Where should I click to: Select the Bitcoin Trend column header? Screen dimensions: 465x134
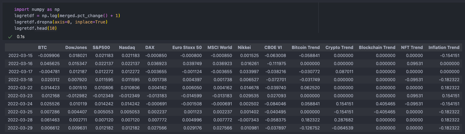306,48
